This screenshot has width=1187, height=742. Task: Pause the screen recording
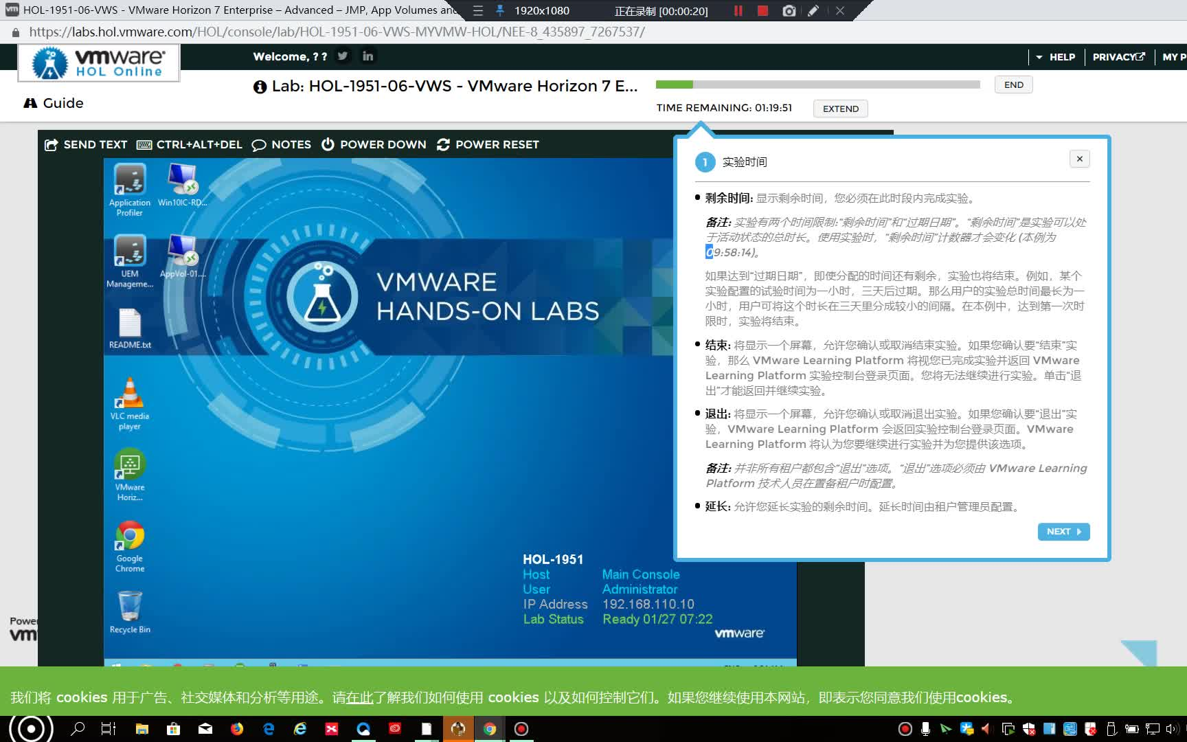click(x=738, y=10)
